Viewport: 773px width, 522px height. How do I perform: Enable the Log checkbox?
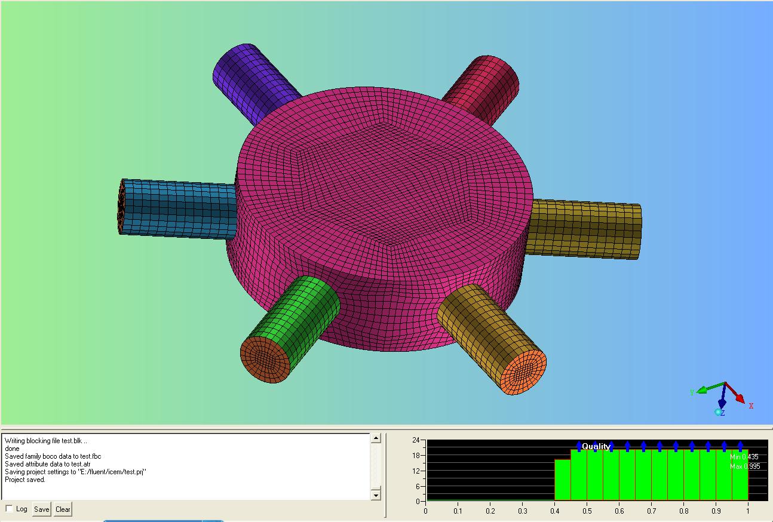(x=10, y=509)
